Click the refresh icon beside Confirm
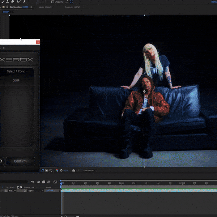This screenshot has width=217, height=217. coord(1,161)
